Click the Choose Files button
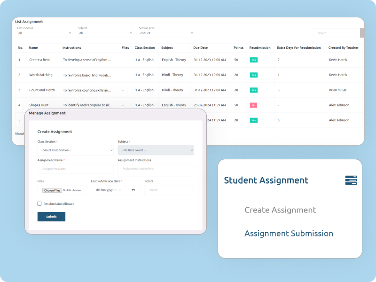 52,190
